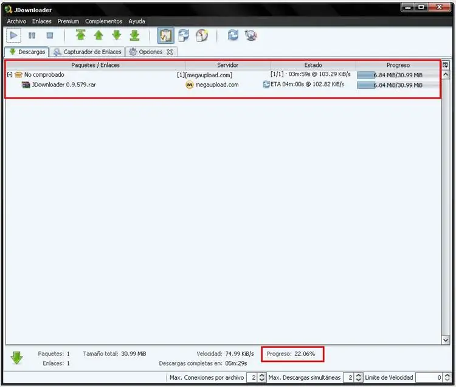Click Descargas completas en 05m:29s
Image resolution: width=456 pixels, height=387 pixels.
tap(202, 363)
